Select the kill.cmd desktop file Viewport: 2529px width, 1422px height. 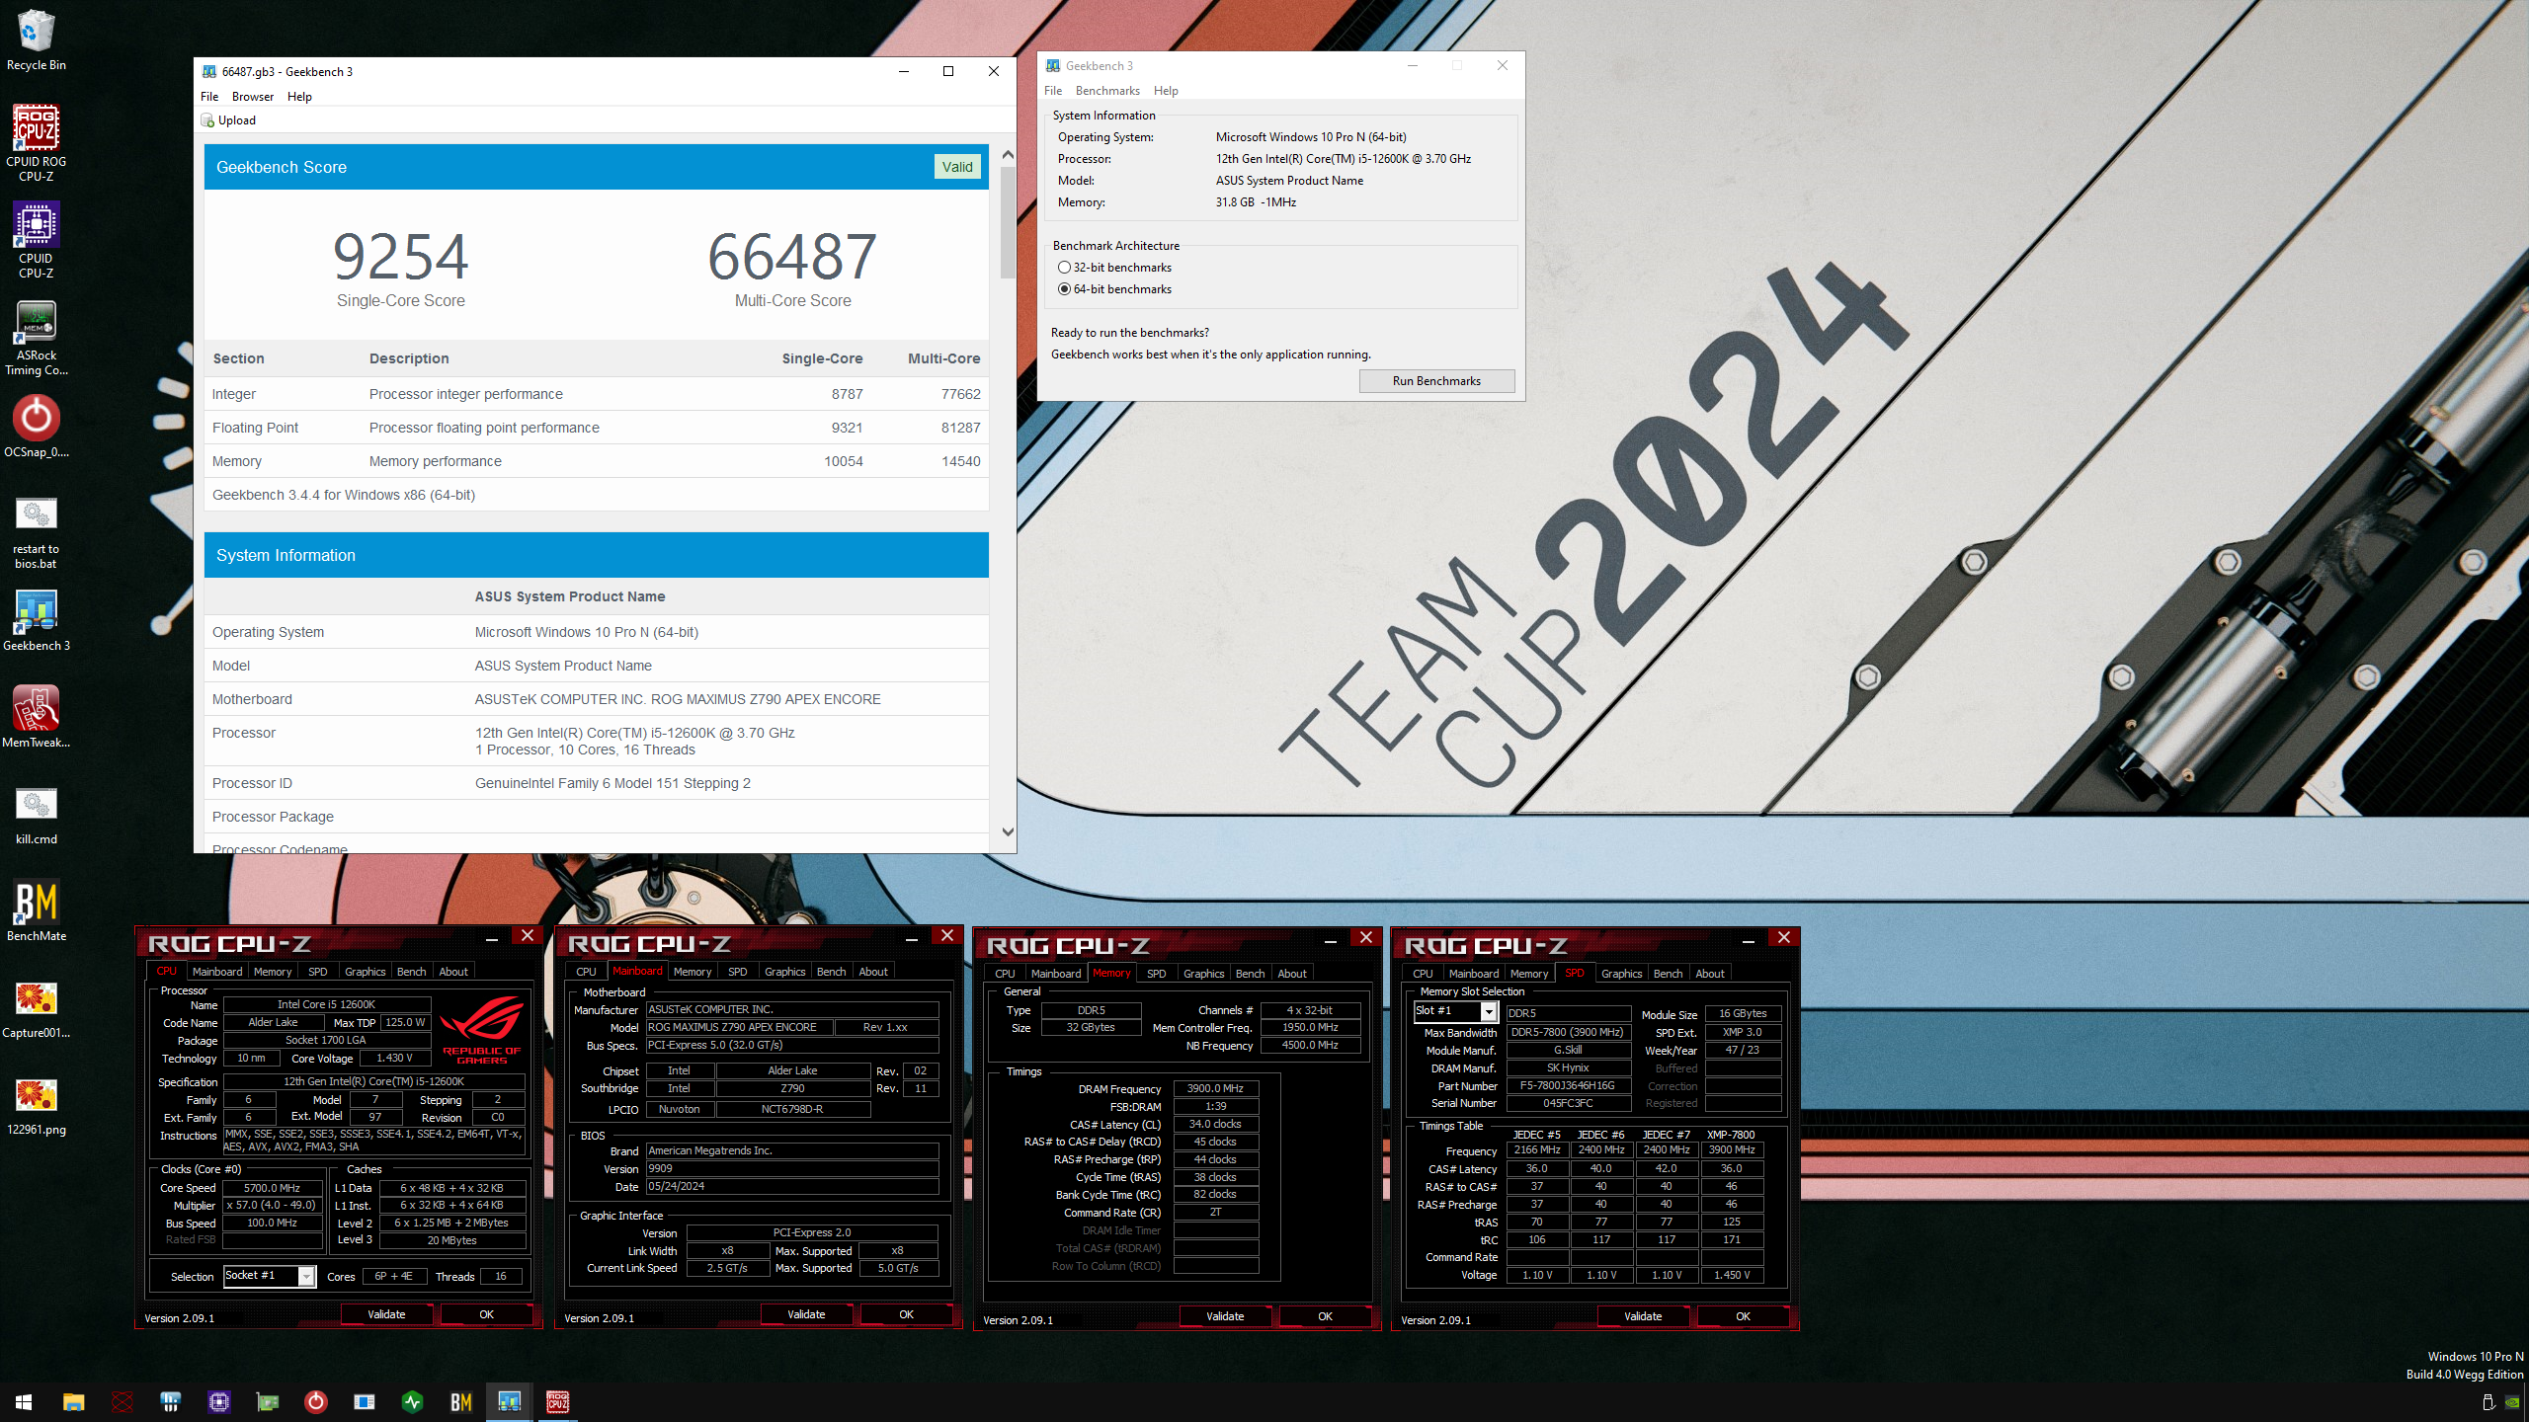coord(37,815)
